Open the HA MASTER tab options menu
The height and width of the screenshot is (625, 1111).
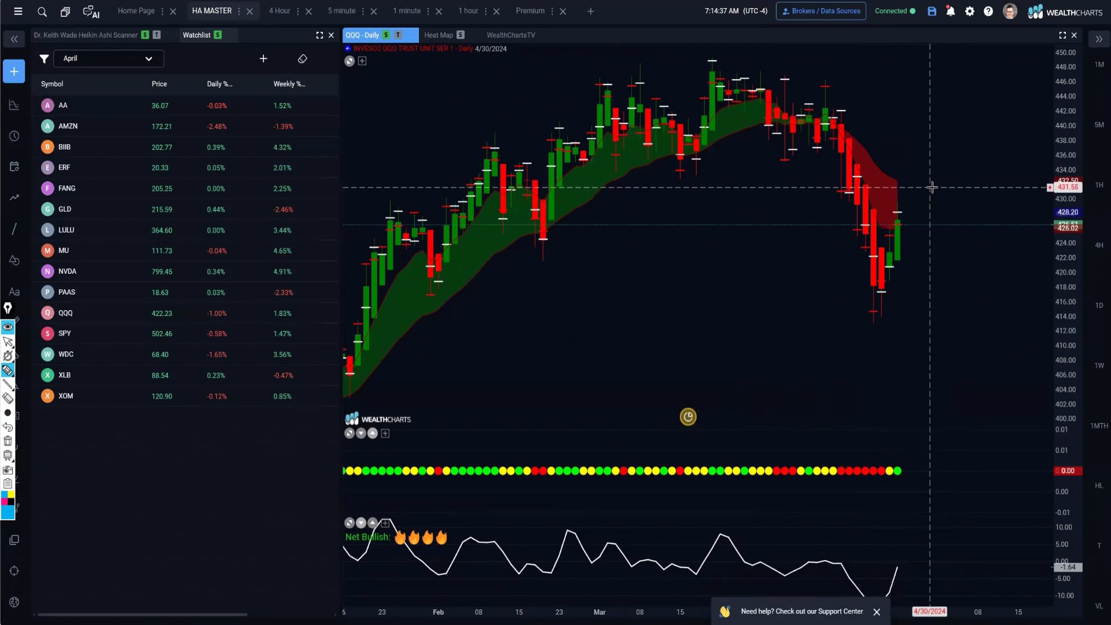(x=239, y=11)
